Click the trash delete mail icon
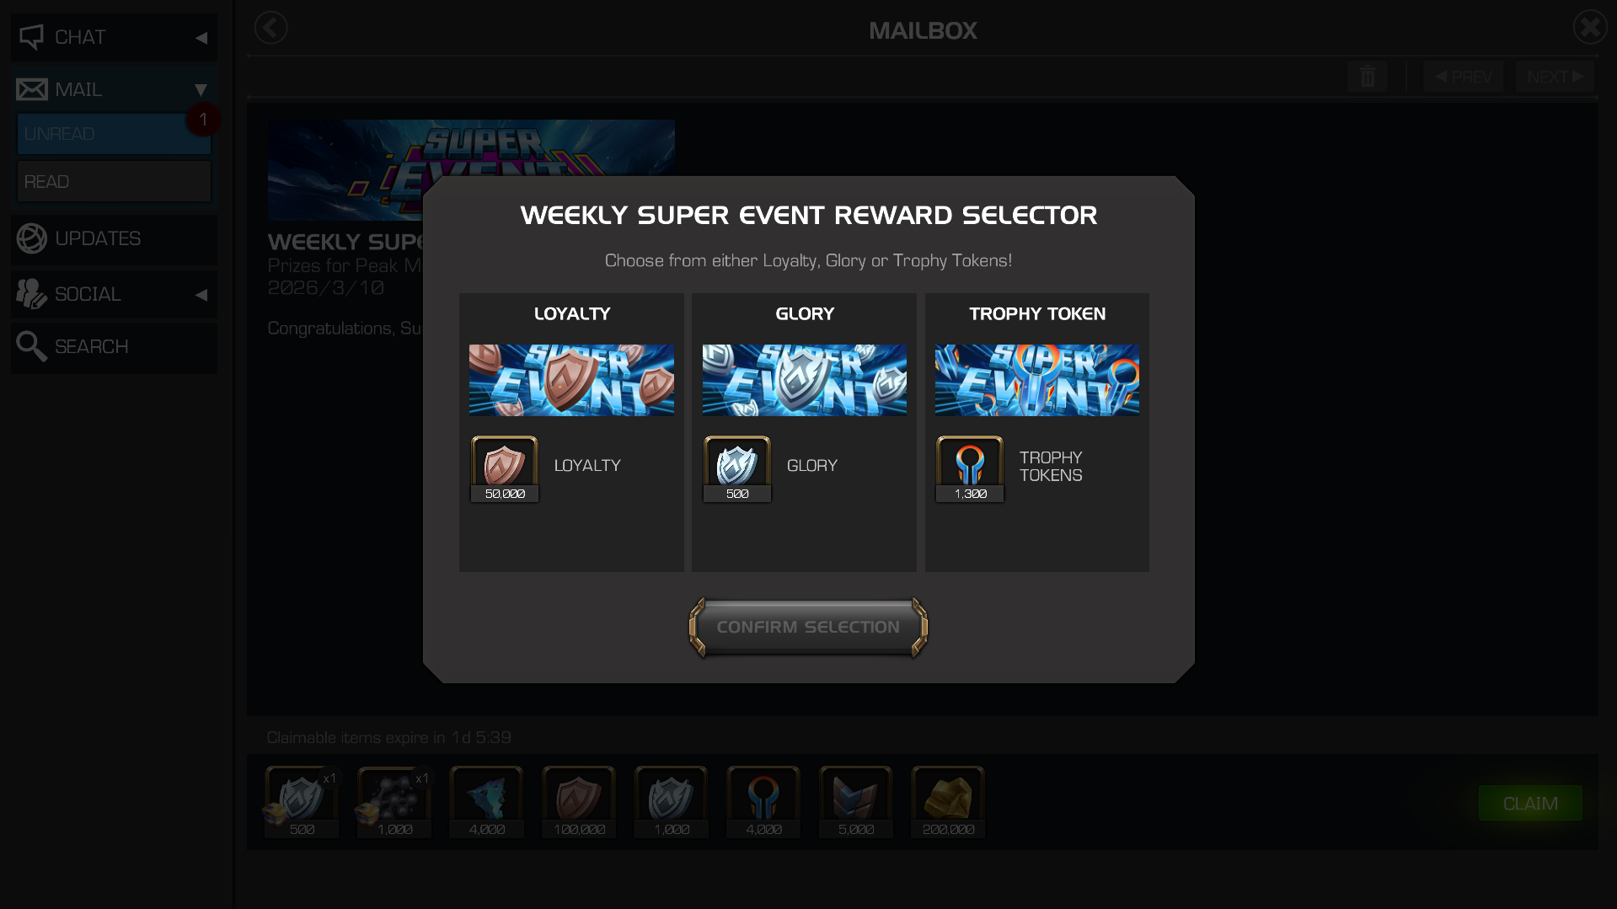Viewport: 1617px width, 909px height. coord(1367,77)
